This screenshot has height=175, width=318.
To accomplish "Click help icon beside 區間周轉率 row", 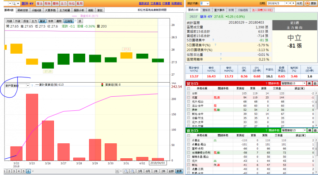I will tap(221, 59).
